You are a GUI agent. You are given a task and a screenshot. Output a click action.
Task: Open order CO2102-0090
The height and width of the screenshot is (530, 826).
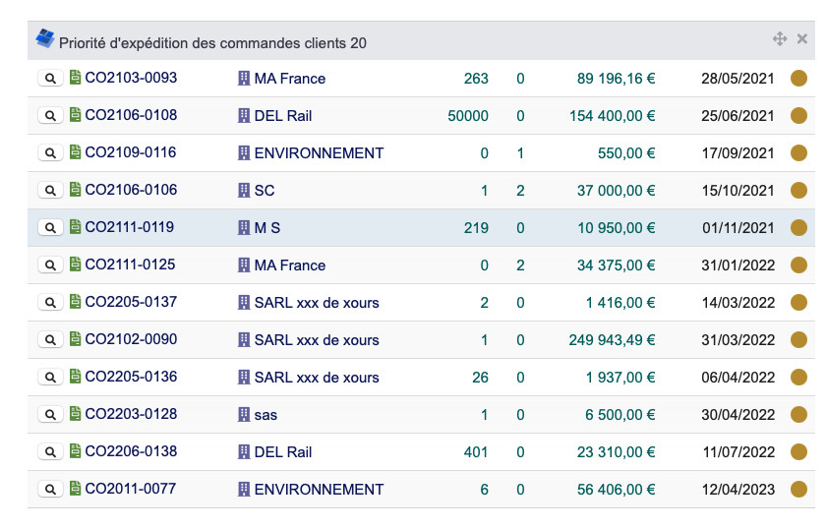(x=131, y=340)
